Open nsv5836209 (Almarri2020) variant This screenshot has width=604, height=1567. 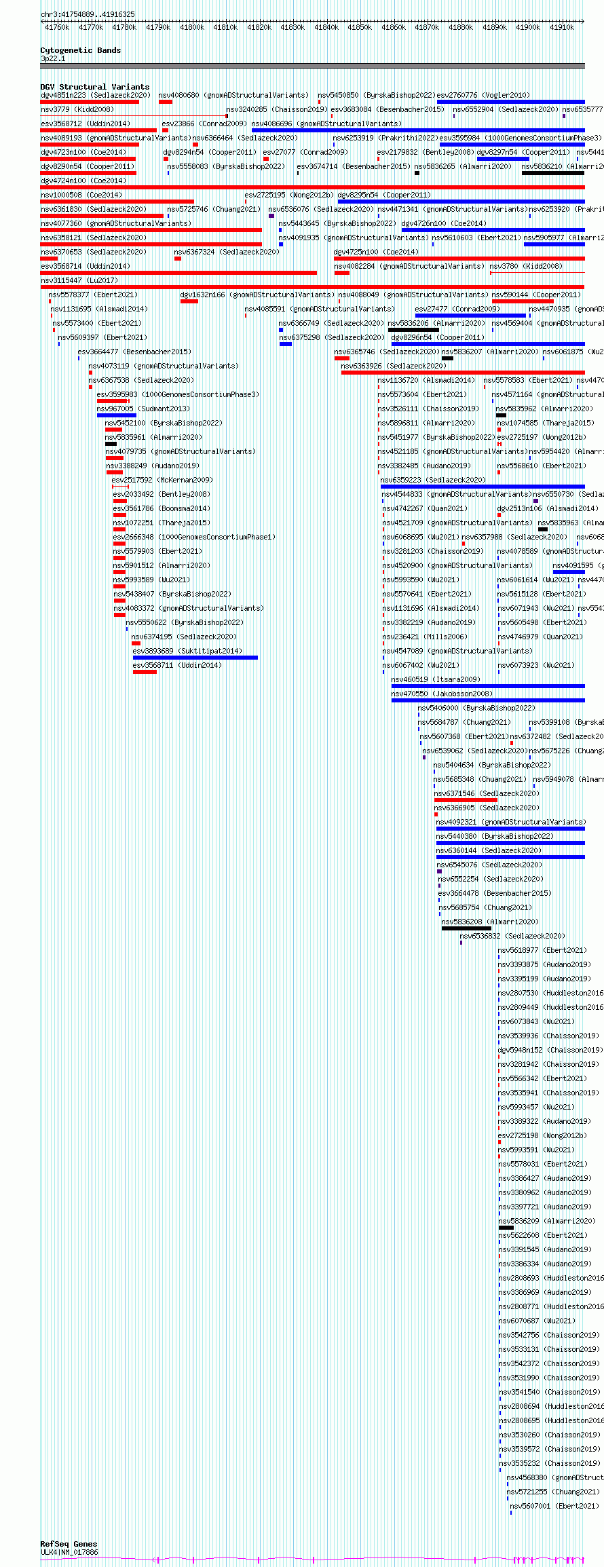[x=547, y=1221]
